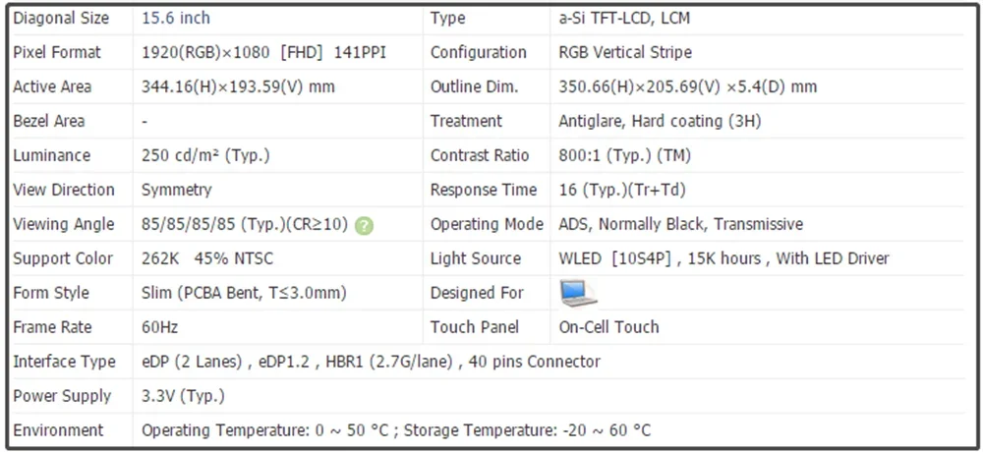The width and height of the screenshot is (983, 452).
Task: Click the laptop icon next to Designed For
Action: pyautogui.click(x=578, y=293)
